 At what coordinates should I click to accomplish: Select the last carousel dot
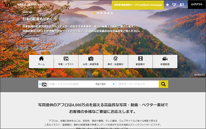[112, 13]
